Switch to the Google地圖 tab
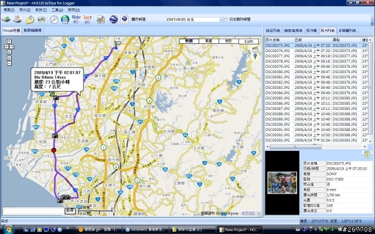The height and width of the screenshot is (234, 375). (x=12, y=30)
